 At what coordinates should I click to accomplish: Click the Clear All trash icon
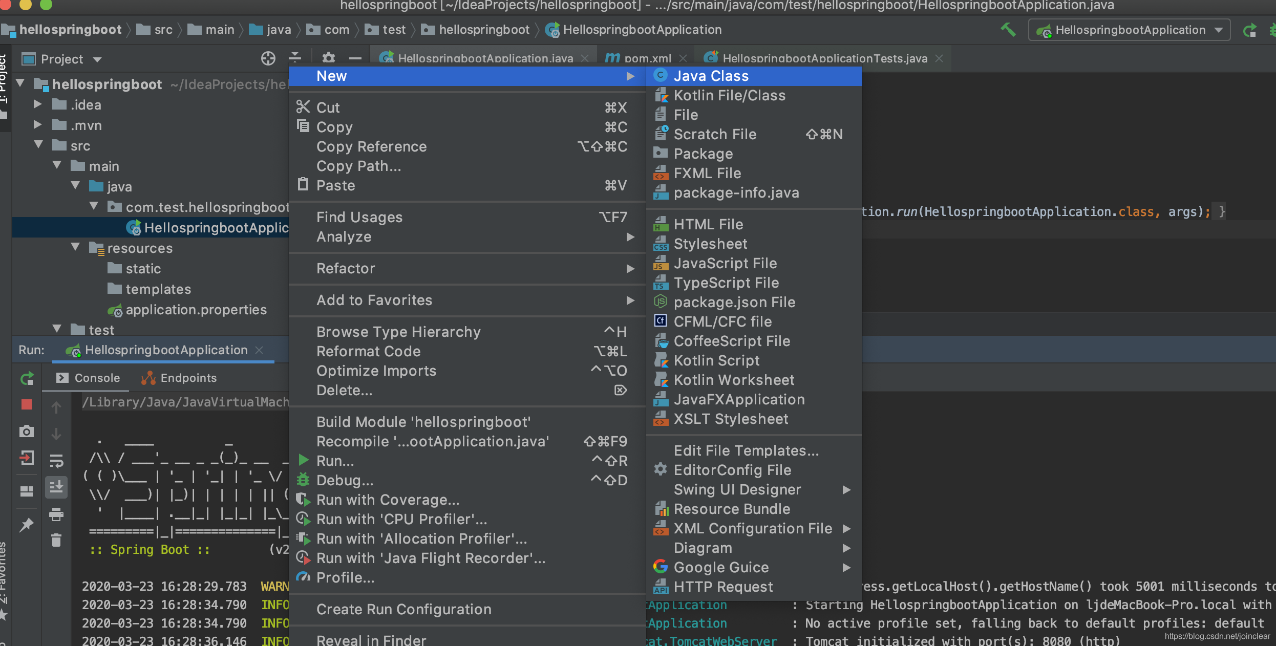pos(56,540)
